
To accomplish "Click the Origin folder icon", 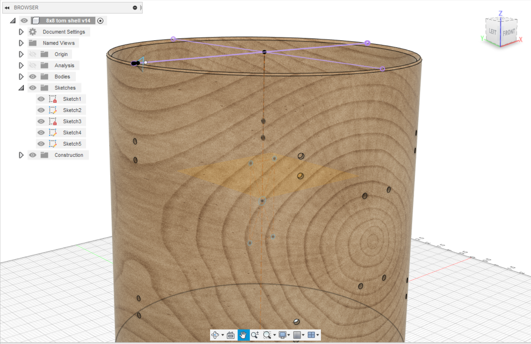I will (44, 54).
